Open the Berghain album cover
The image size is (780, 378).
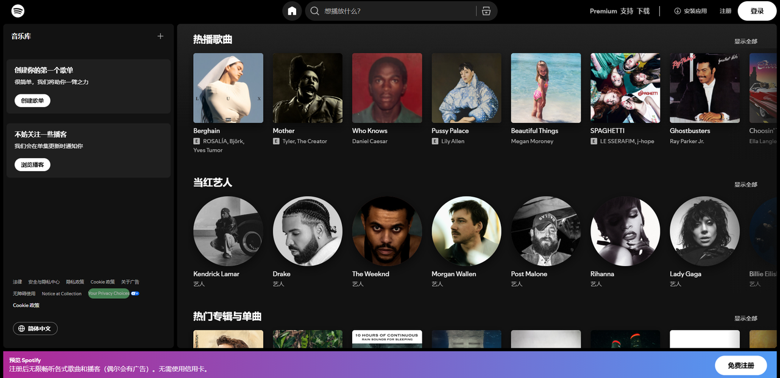(229, 88)
